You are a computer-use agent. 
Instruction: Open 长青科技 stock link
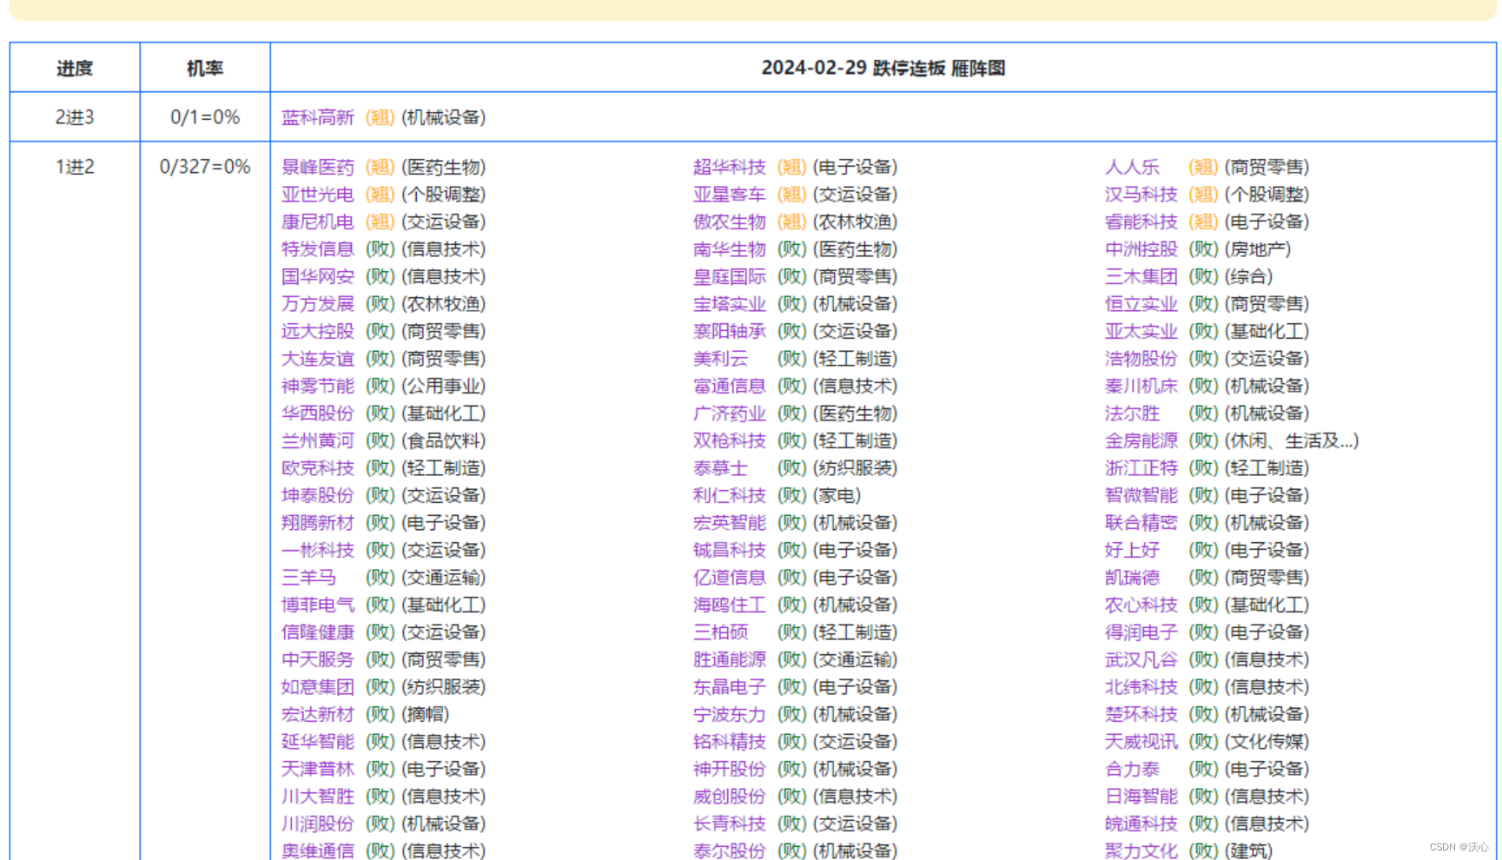click(x=730, y=824)
